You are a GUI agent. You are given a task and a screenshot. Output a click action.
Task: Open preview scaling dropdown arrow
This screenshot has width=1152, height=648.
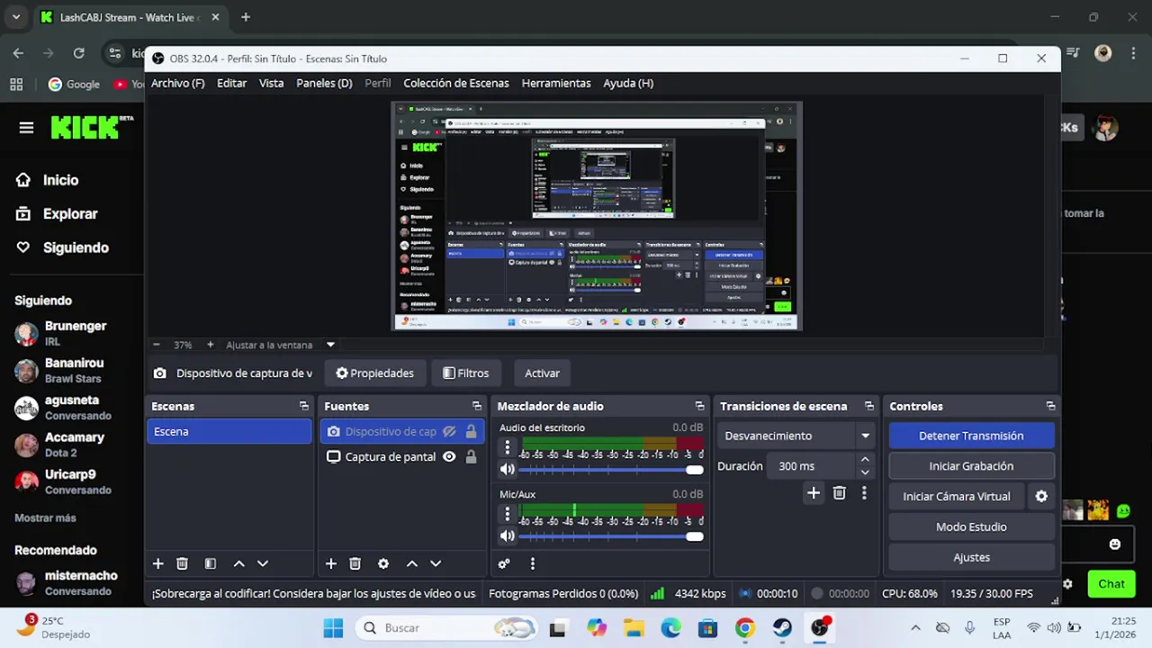click(x=330, y=345)
